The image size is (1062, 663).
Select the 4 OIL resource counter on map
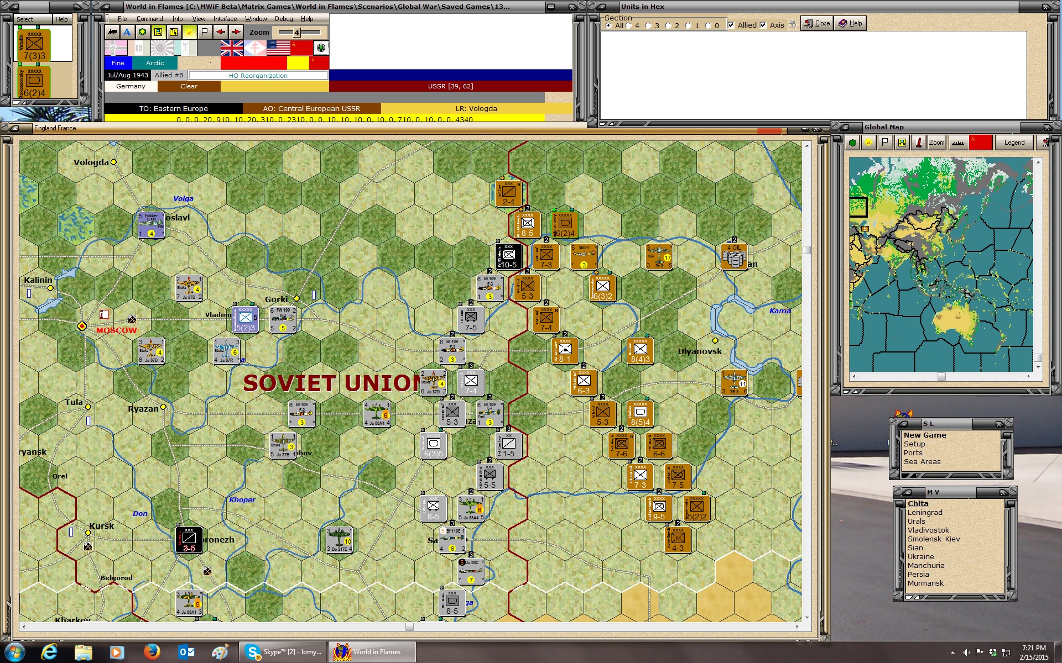pos(734,256)
